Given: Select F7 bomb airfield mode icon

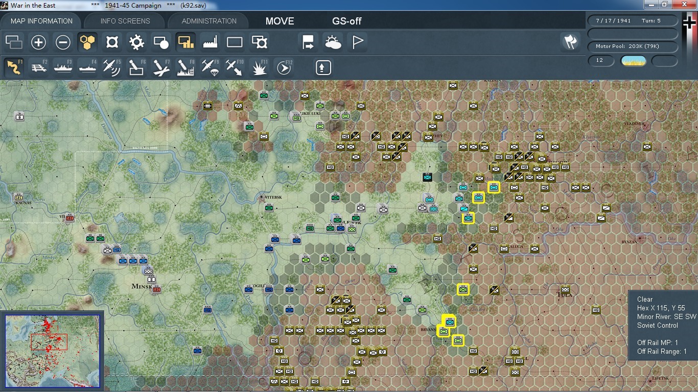Looking at the screenshot, I should [161, 67].
